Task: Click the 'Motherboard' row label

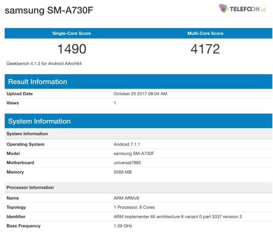Action: (x=20, y=163)
